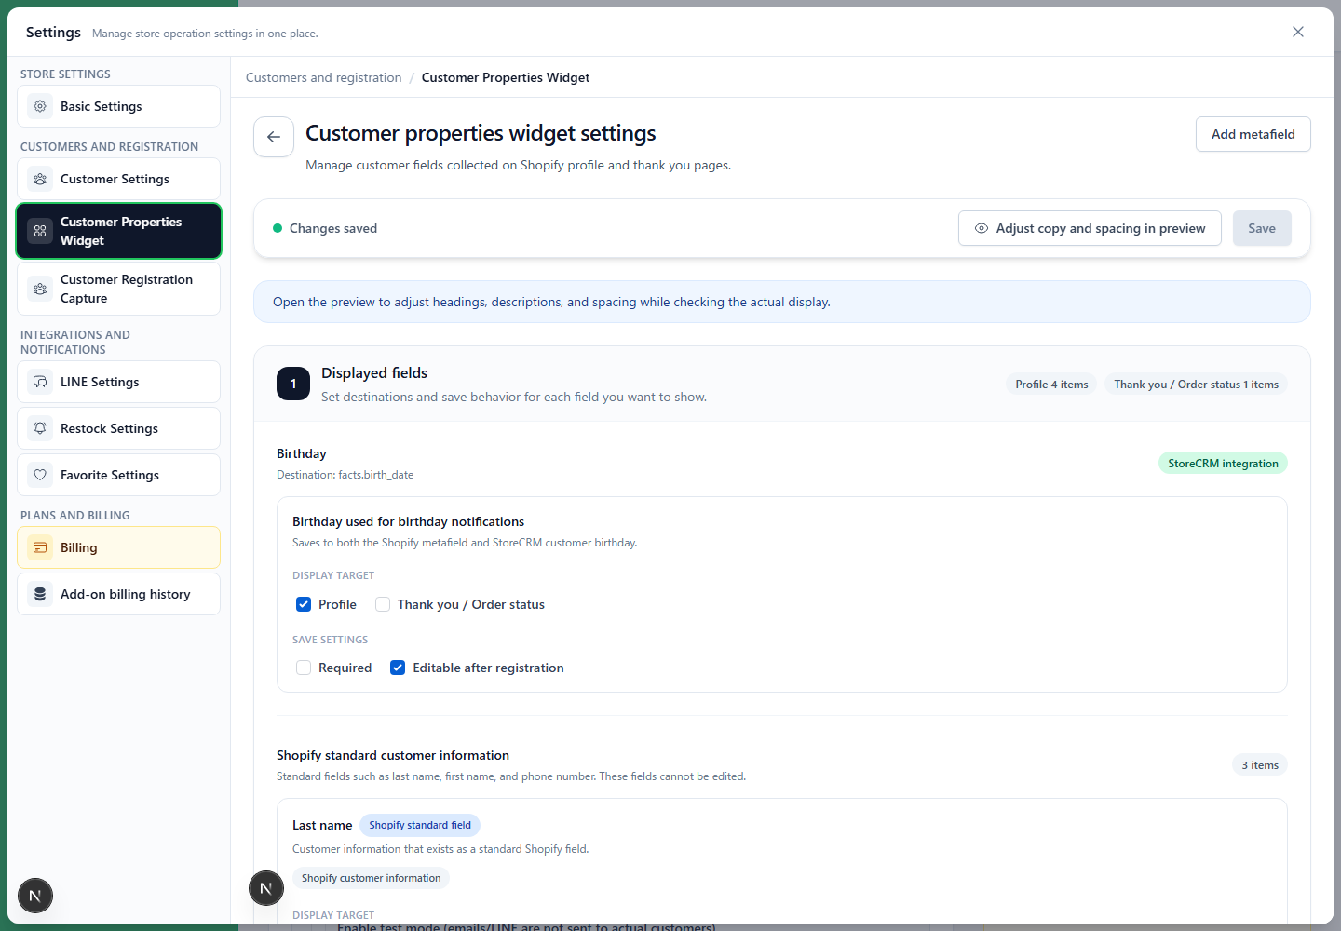
Task: Uncheck Editable after registration
Action: click(x=398, y=668)
